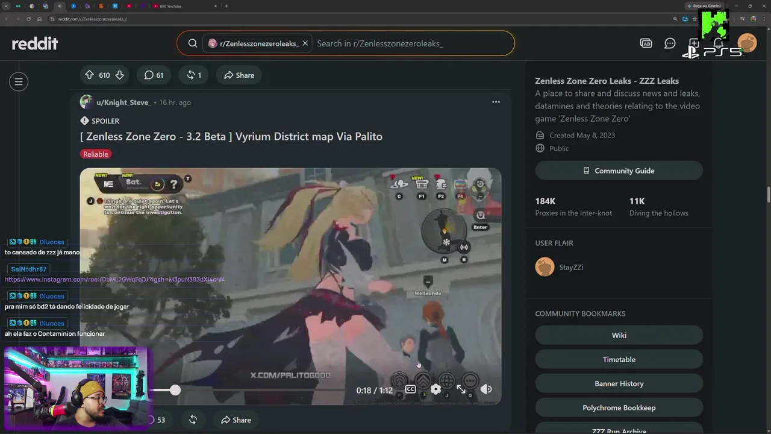Click the repost icon under the video
Screen dimensions: 771x434
(193, 420)
